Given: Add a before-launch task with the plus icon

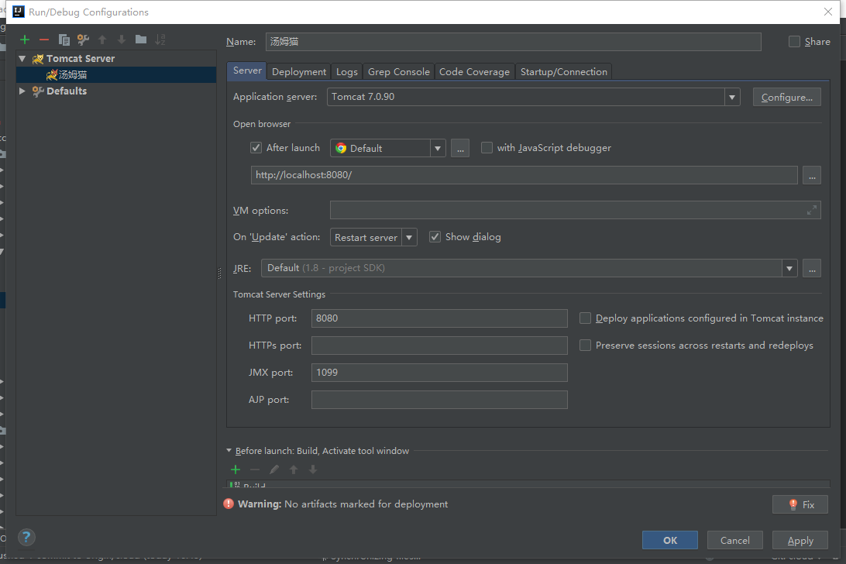Looking at the screenshot, I should (x=236, y=469).
